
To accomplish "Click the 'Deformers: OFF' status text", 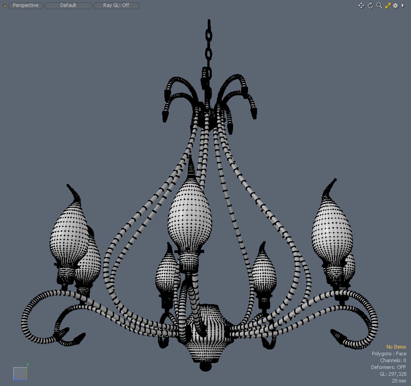I will (388, 367).
